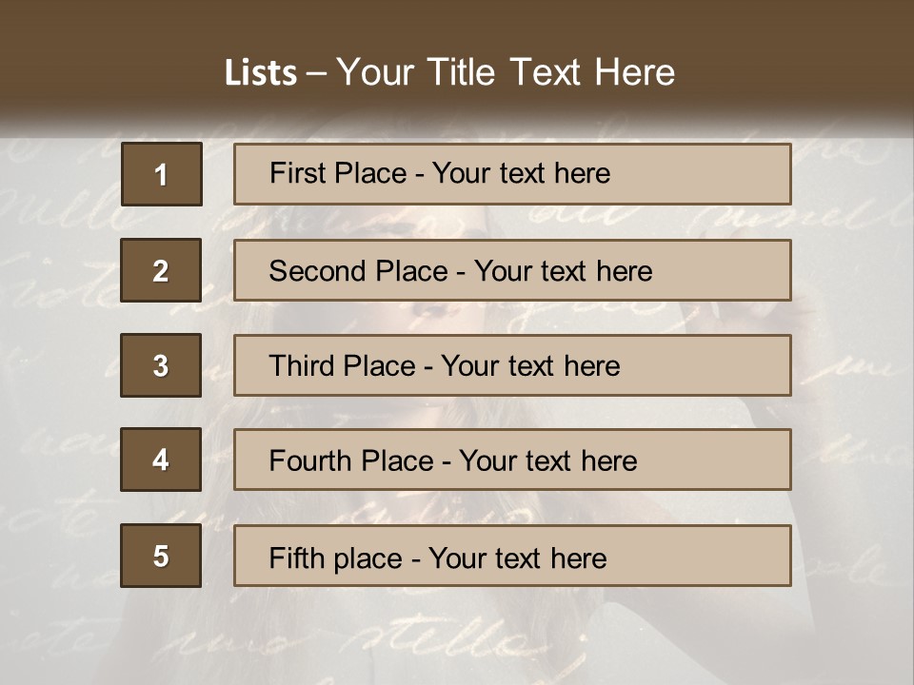
Task: Click the bold word Lists in title
Action: [x=260, y=72]
